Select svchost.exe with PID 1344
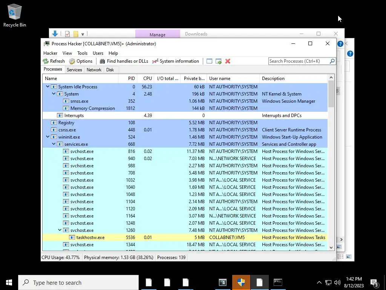 pos(185,244)
